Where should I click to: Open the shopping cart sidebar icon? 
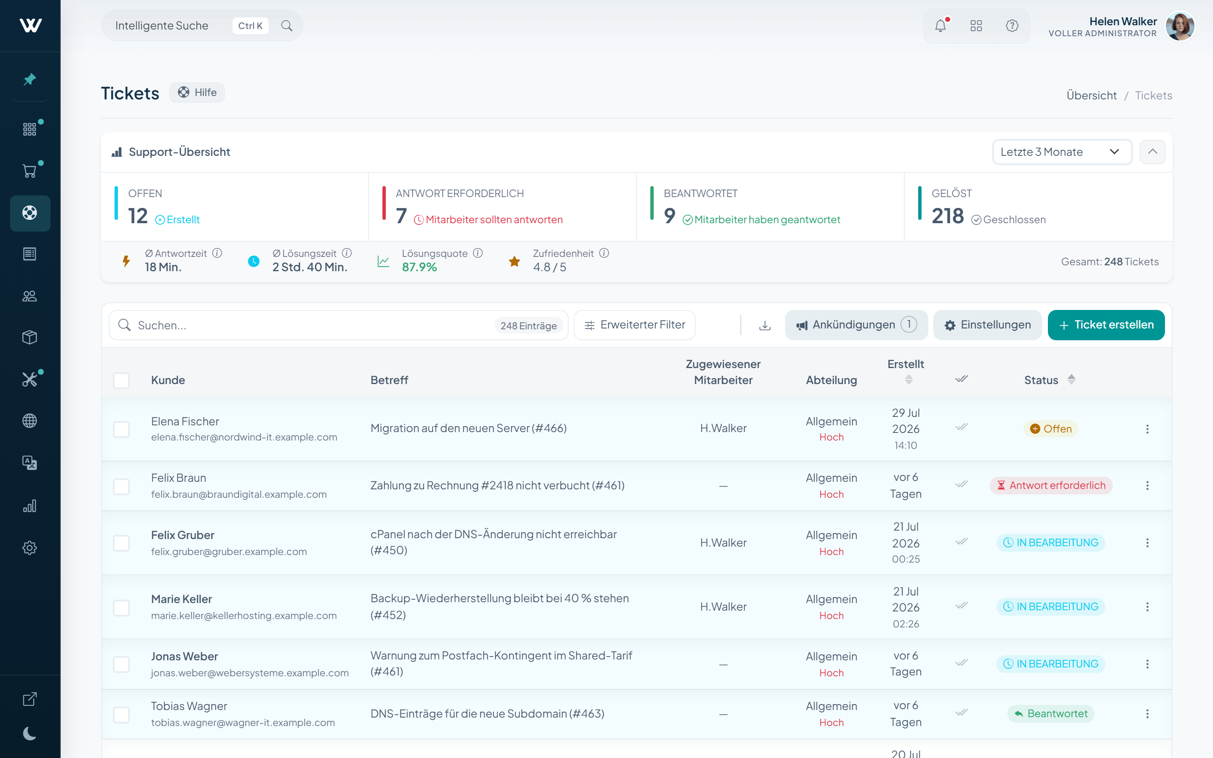click(x=30, y=171)
